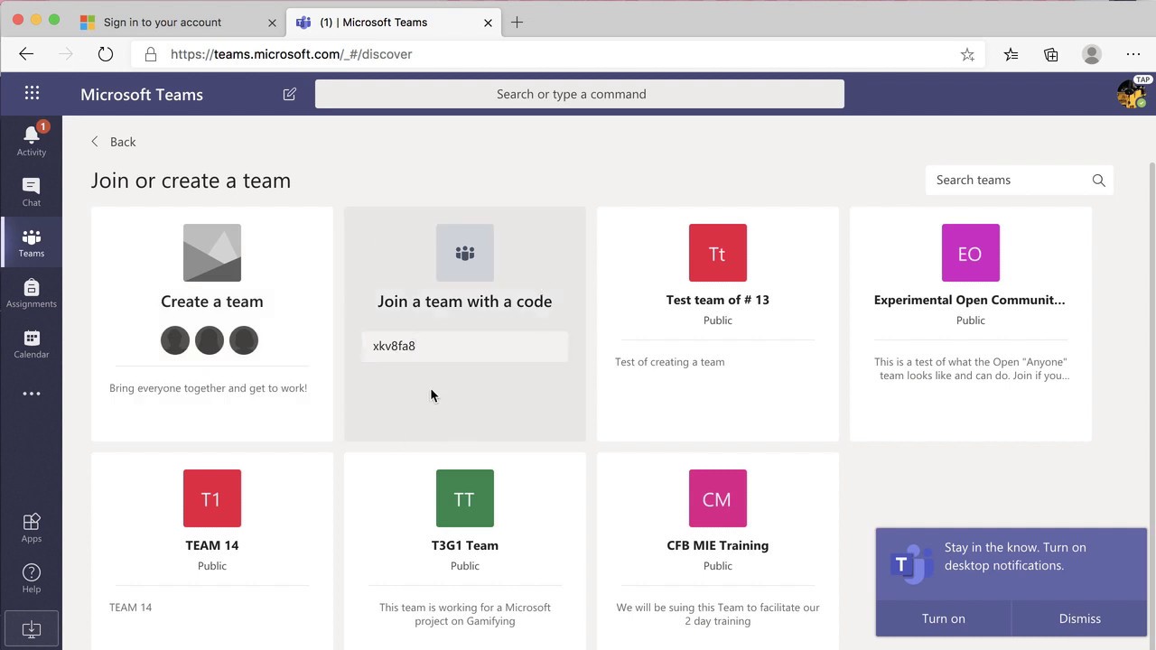Click the Back link text
This screenshot has width=1156, height=650.
(123, 142)
